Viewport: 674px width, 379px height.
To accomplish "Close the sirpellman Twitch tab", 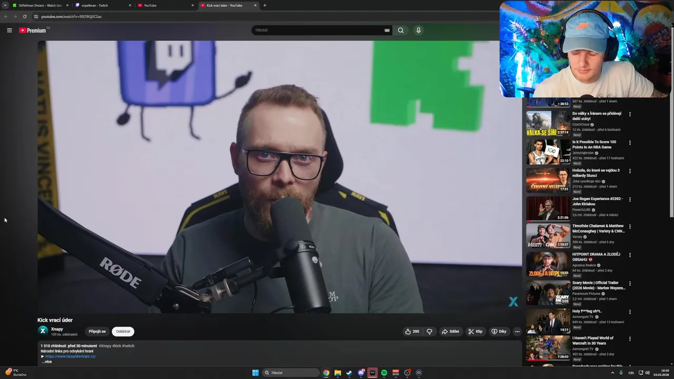I will click(x=130, y=5).
